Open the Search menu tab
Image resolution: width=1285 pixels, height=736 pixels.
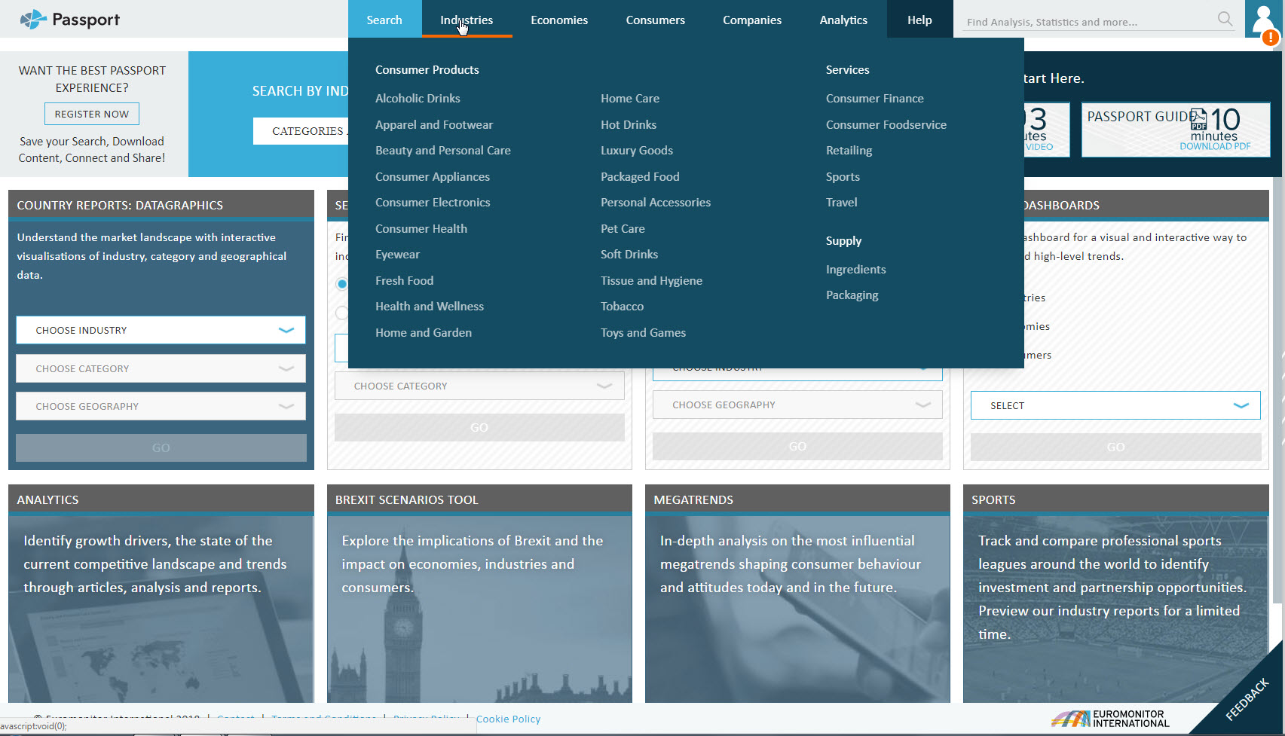click(x=384, y=20)
